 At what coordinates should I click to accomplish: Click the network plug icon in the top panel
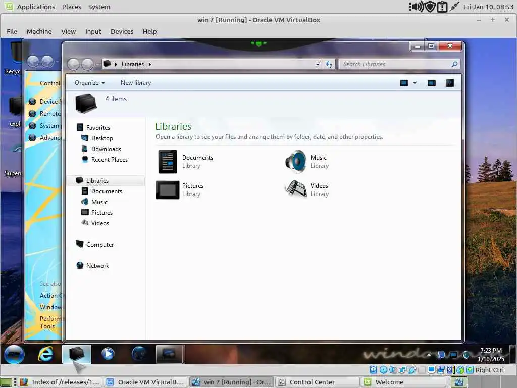tap(454, 7)
